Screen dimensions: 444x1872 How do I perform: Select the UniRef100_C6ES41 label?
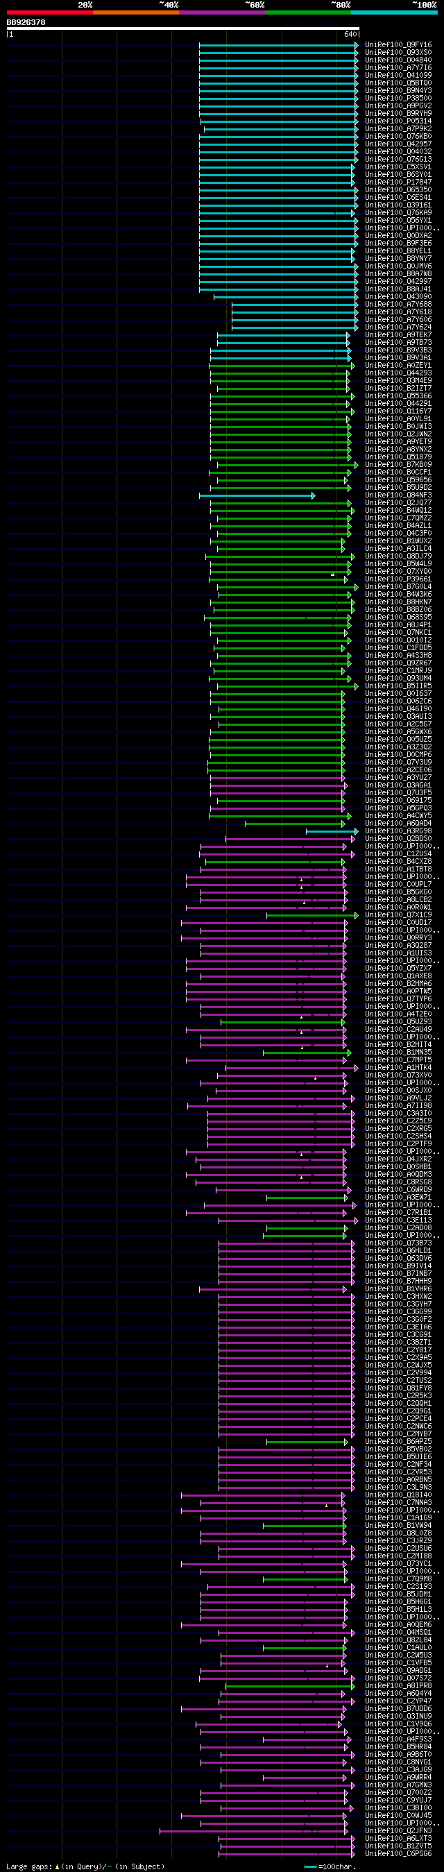[x=398, y=198]
